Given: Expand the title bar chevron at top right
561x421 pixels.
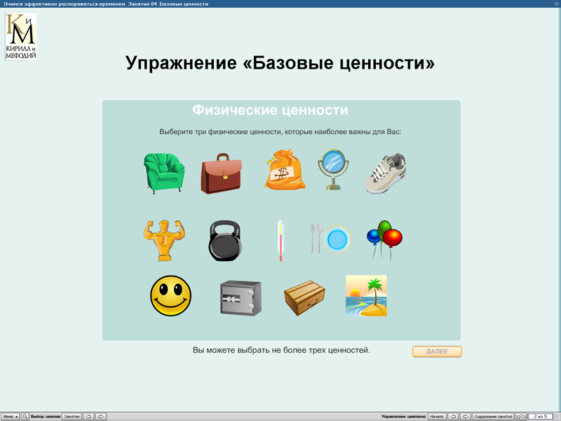Looking at the screenshot, I should pos(555,3).
